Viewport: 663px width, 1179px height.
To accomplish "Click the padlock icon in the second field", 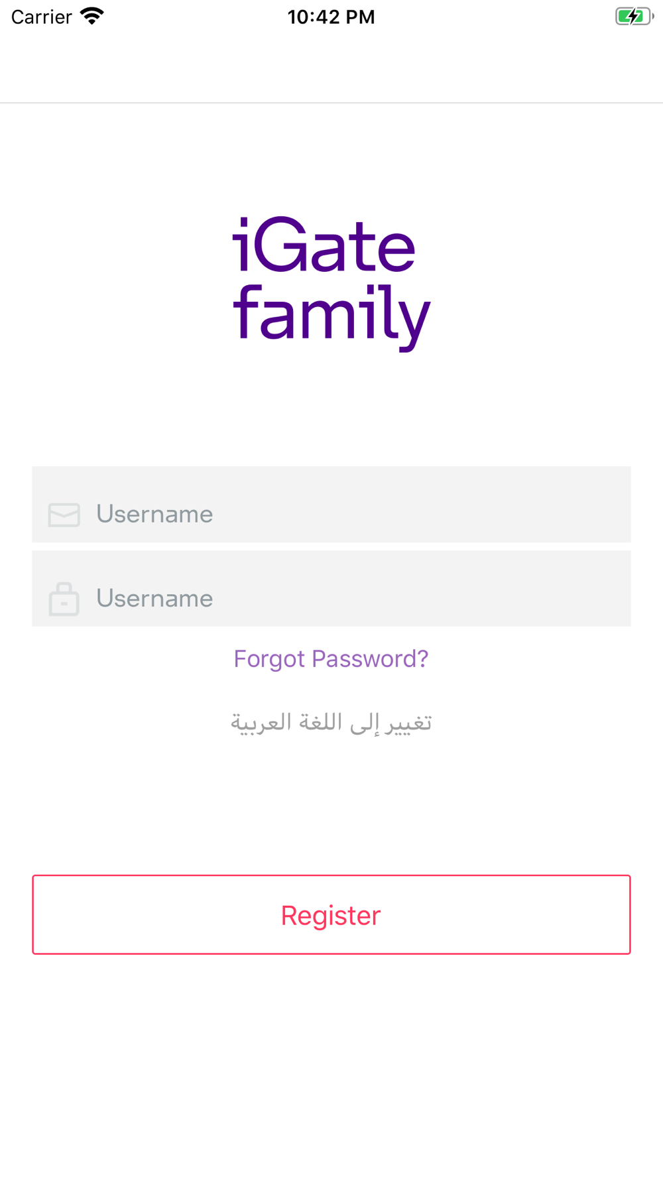I will (64, 599).
